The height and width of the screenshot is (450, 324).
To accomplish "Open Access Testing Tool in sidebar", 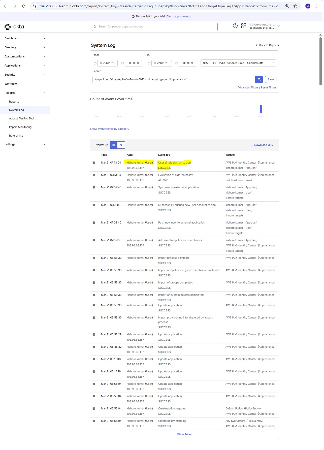I will 21,118.
